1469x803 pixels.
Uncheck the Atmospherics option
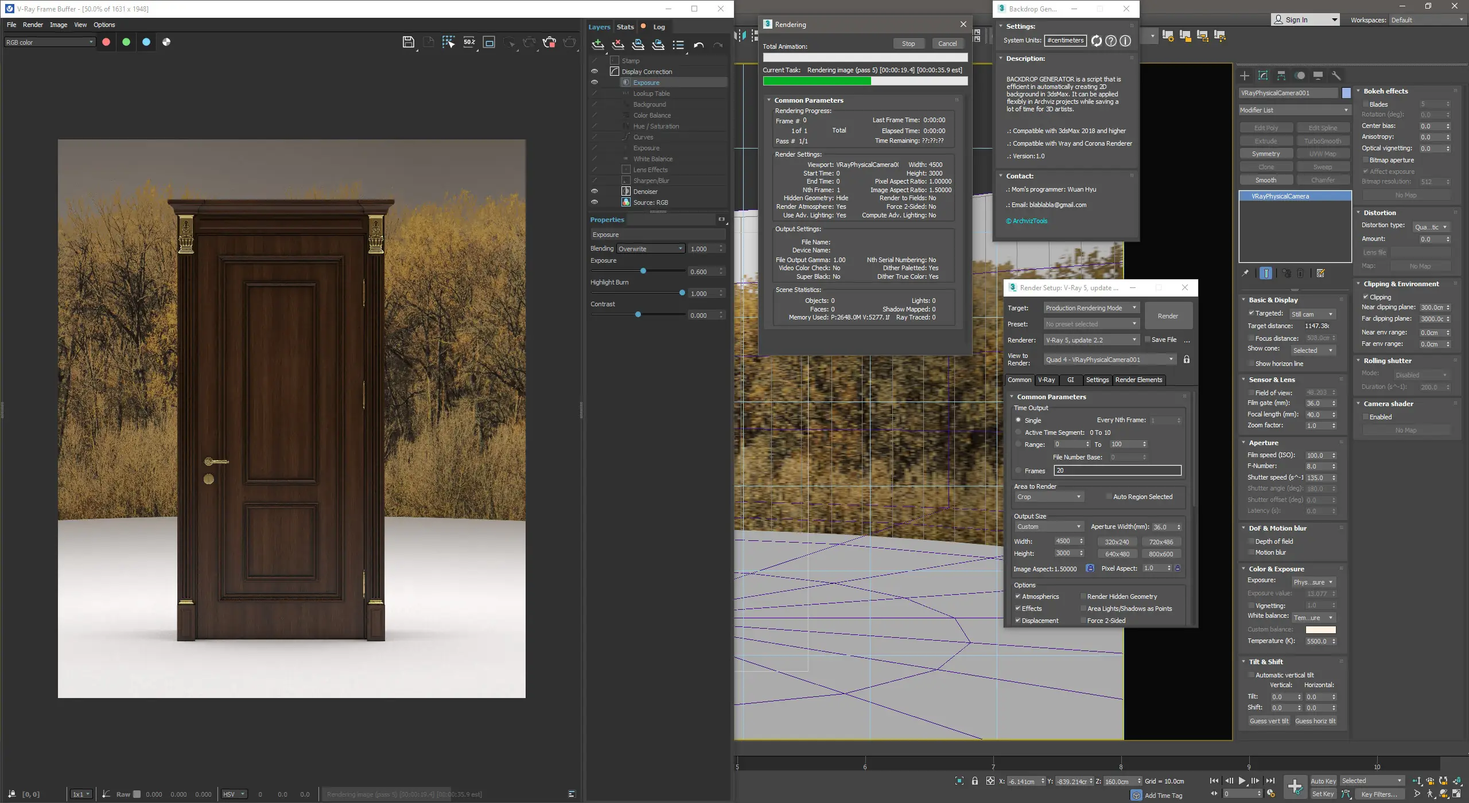point(1018,597)
